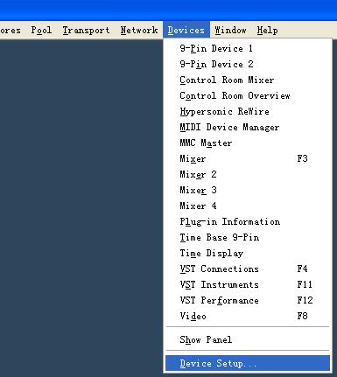
Task: Open VST Connections
Action: pyautogui.click(x=248, y=269)
